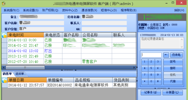188x100 pixels.
Task: Open 短信中心(D) menu
Action: [109, 10]
